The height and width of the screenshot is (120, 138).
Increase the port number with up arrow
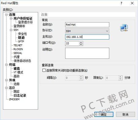tap(81, 42)
